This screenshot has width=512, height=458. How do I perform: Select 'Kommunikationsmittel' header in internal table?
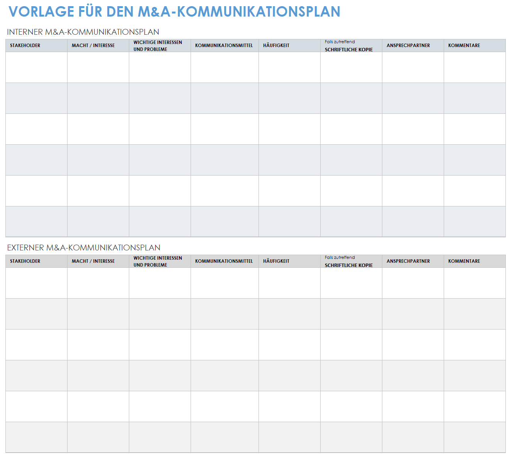224,46
